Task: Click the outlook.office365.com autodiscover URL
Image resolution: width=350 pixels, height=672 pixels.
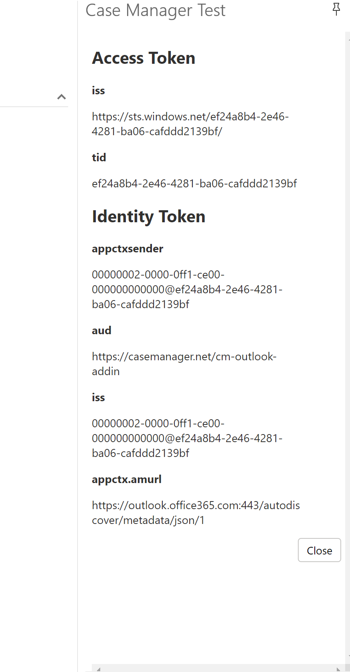Action: [196, 513]
